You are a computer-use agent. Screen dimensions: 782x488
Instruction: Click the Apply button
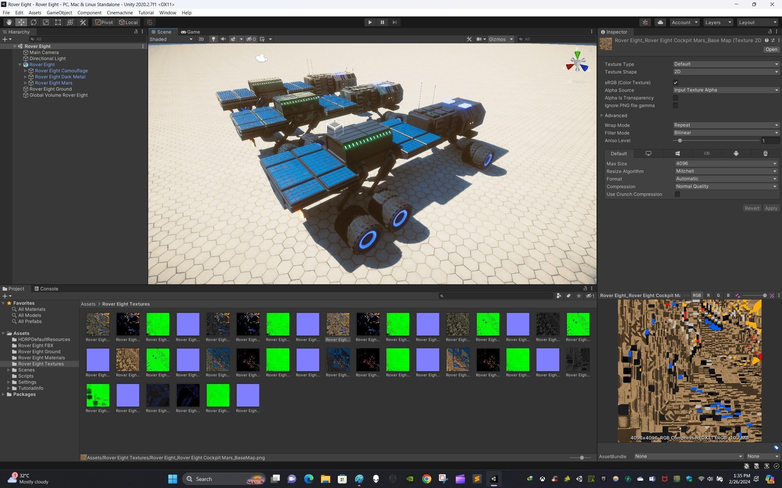coord(771,208)
